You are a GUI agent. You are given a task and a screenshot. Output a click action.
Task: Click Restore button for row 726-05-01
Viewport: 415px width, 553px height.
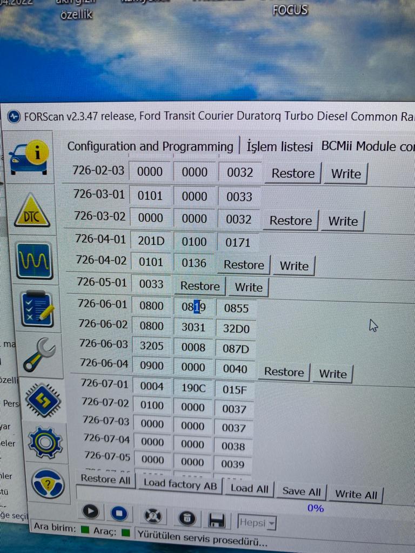click(x=199, y=286)
